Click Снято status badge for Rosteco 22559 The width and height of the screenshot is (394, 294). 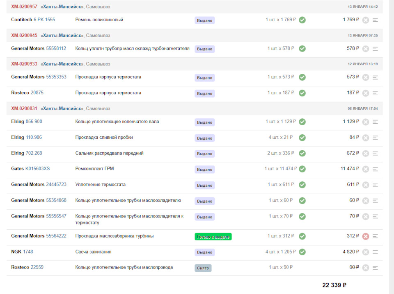[x=203, y=268]
